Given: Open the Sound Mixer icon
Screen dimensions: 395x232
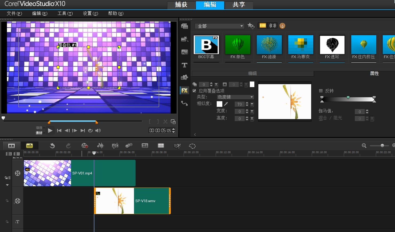Looking at the screenshot, I should [100, 146].
